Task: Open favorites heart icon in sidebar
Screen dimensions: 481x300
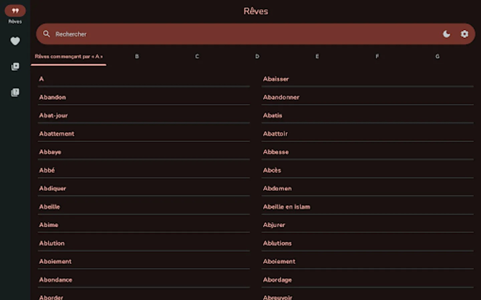Action: pyautogui.click(x=15, y=41)
